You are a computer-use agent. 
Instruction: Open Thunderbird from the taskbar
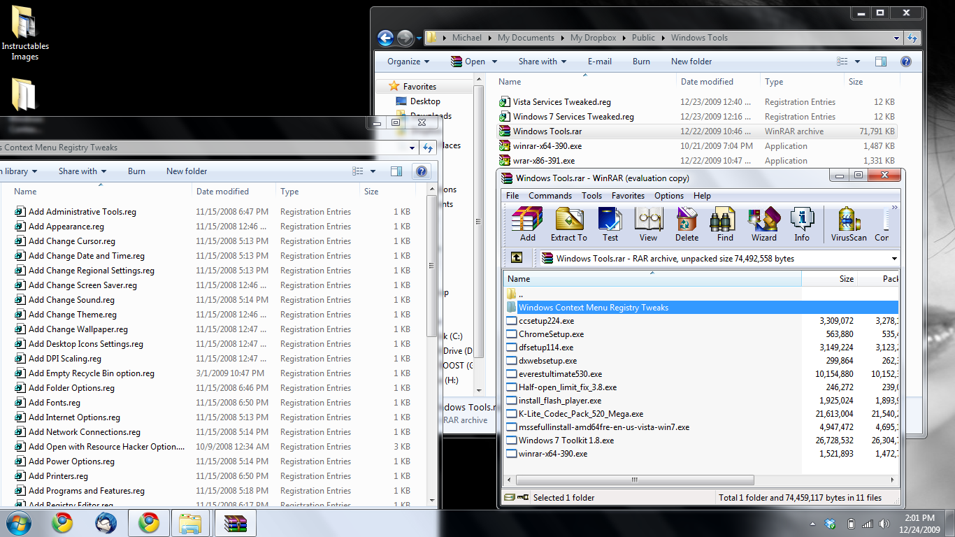106,523
